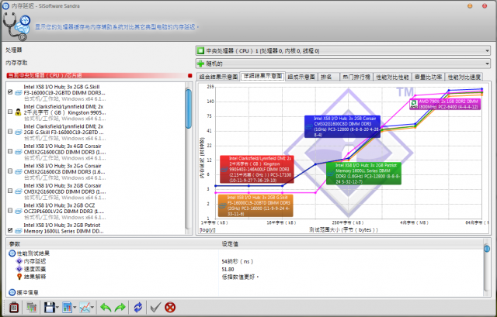The height and width of the screenshot is (317, 497).
Task: Open the memory access mode dropdown
Action: pyautogui.click(x=343, y=64)
